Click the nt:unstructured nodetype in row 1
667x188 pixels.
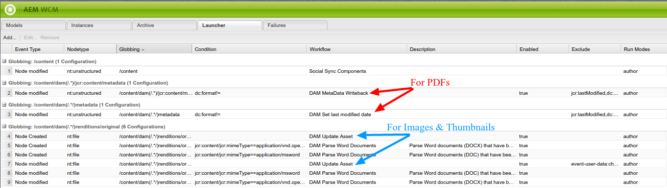[x=90, y=71]
